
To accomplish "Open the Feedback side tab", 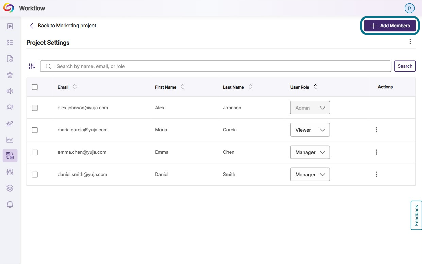I will tap(416, 215).
